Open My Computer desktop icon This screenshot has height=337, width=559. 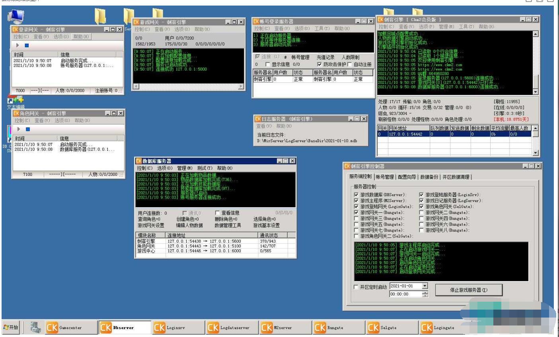(16, 17)
